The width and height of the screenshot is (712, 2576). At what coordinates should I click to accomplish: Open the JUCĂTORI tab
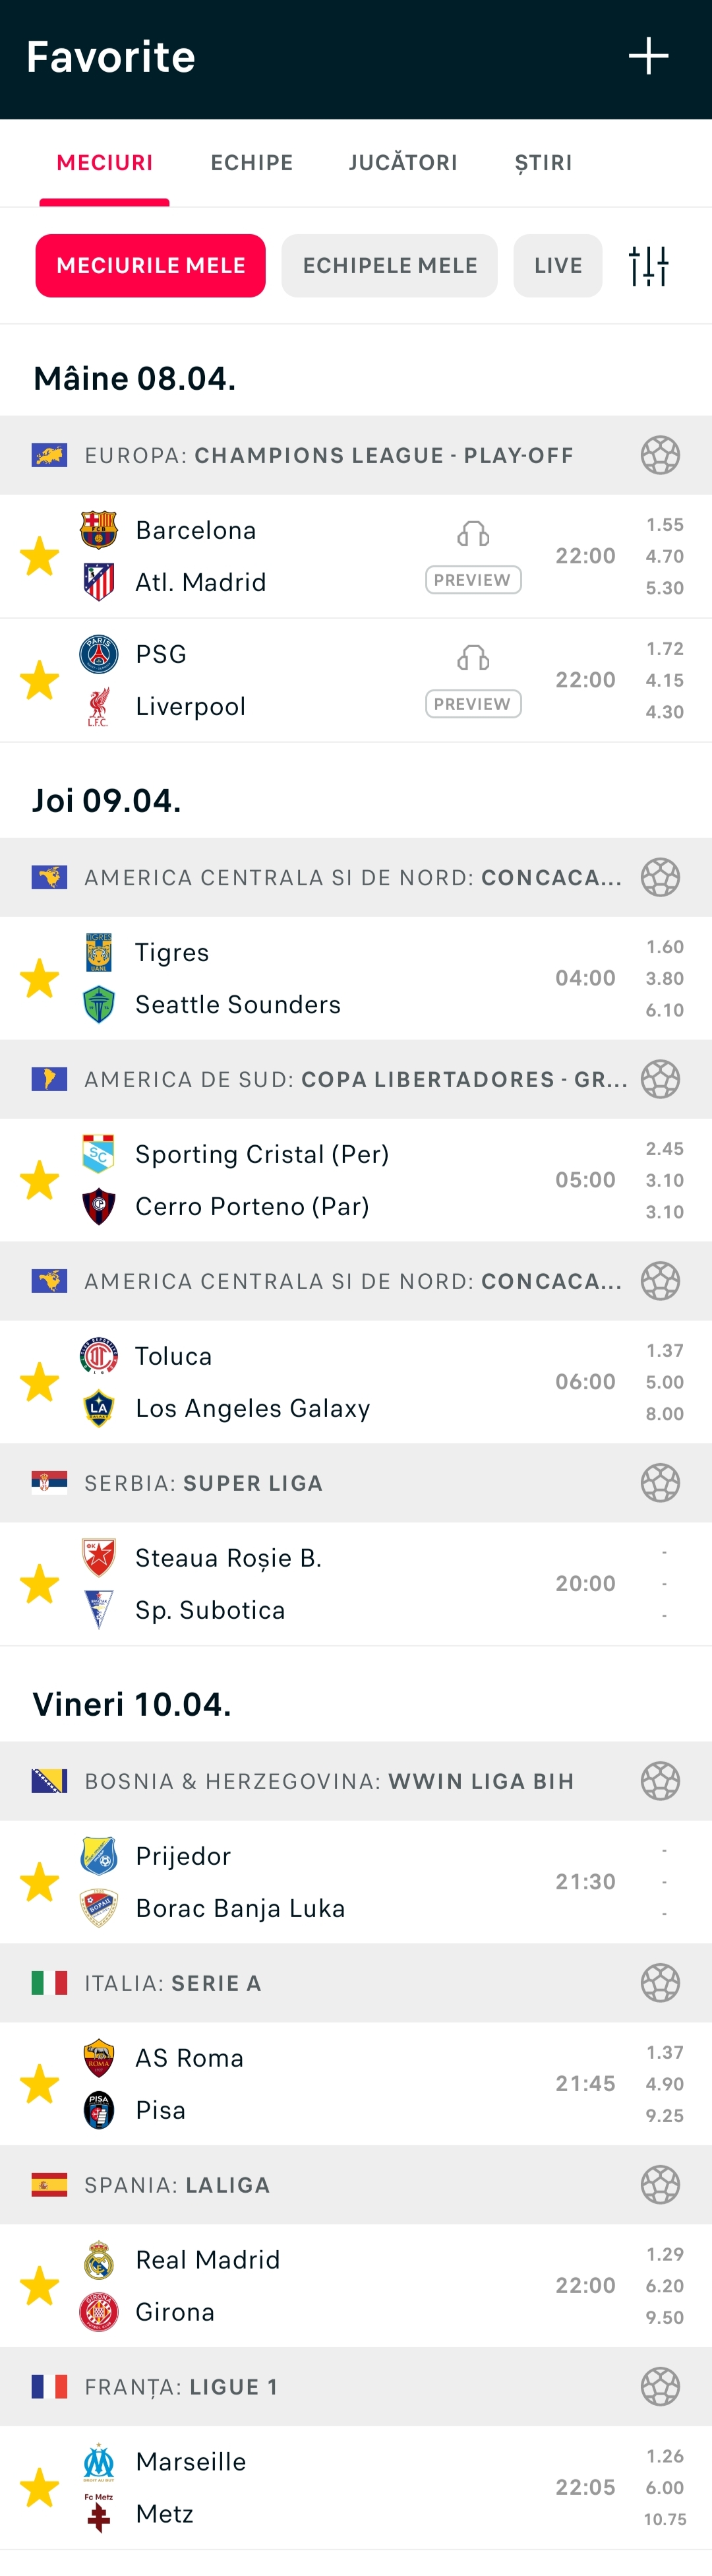(403, 163)
